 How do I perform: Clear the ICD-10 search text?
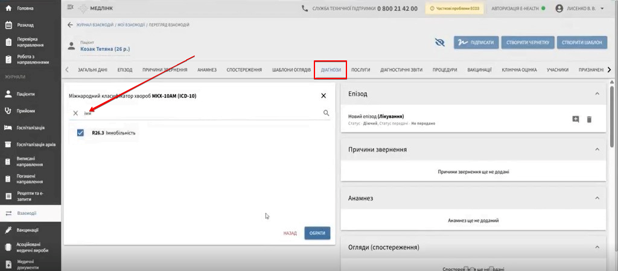click(75, 113)
